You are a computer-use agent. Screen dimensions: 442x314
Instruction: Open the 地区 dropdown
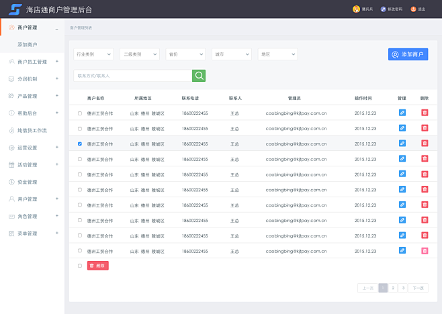coord(277,54)
